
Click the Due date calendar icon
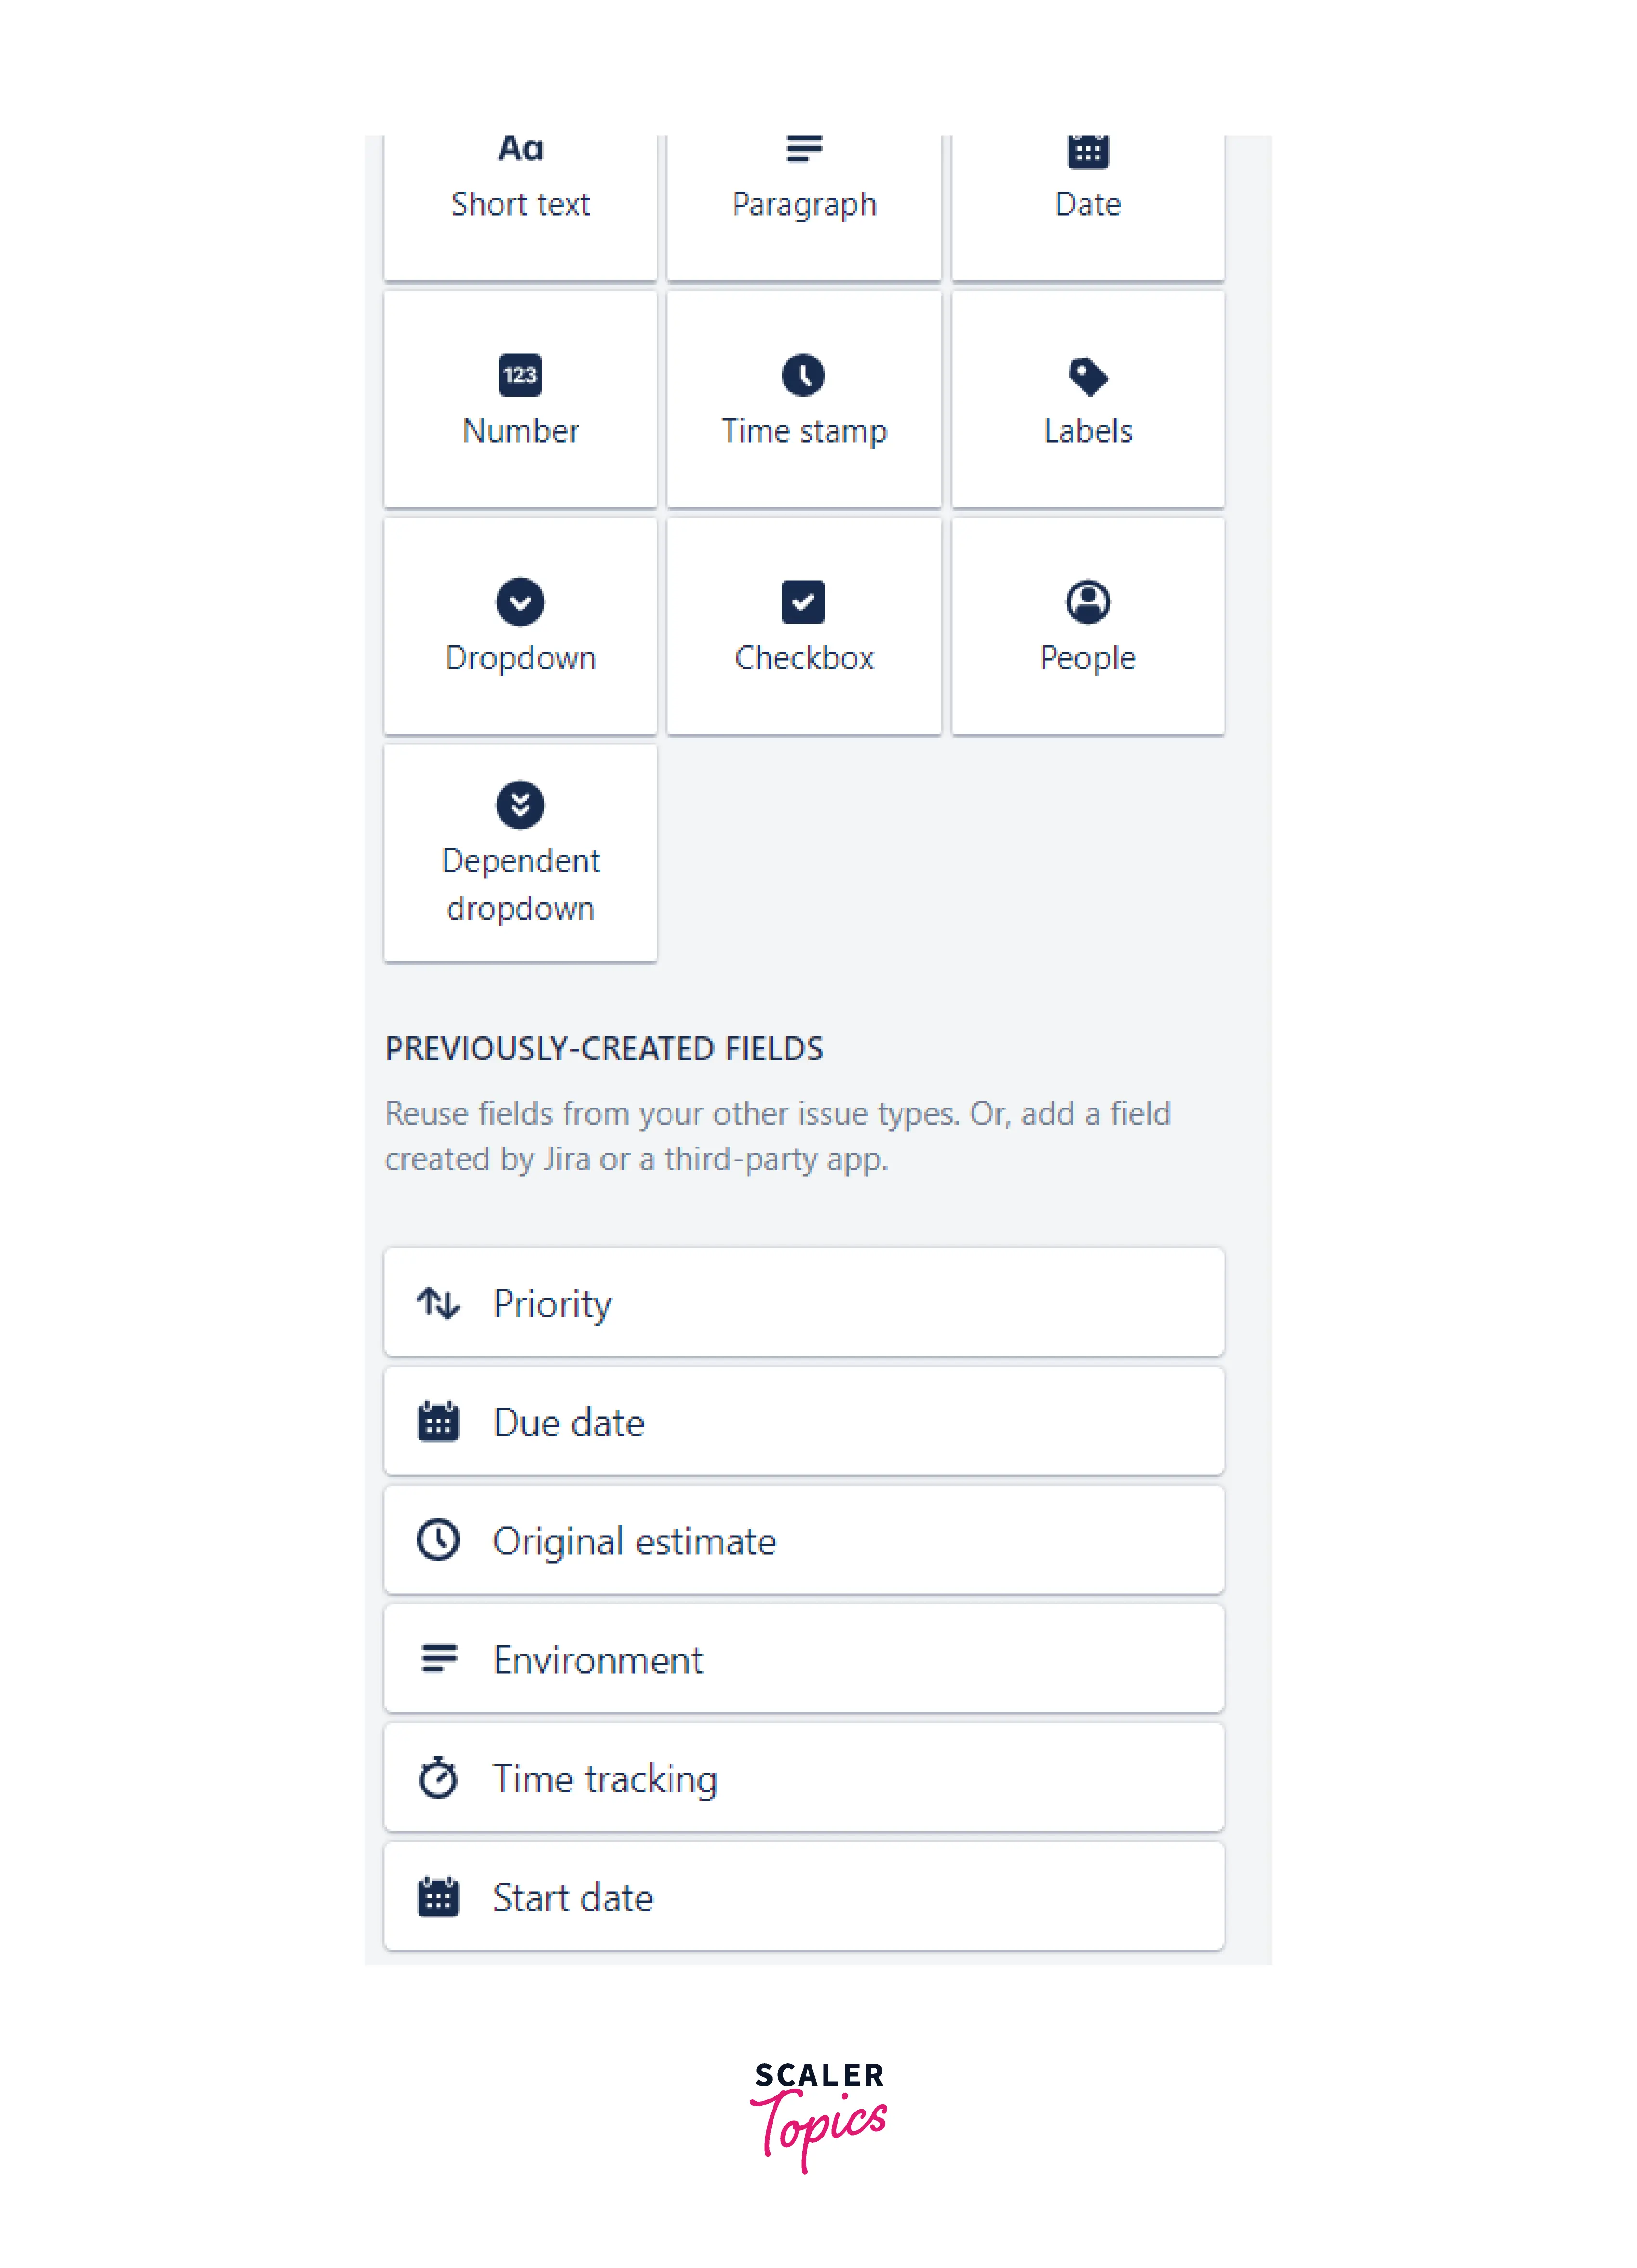[438, 1421]
